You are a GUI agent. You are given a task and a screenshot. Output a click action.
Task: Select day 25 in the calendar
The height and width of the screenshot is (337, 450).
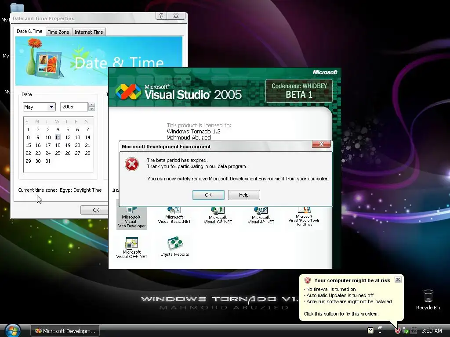pos(58,153)
